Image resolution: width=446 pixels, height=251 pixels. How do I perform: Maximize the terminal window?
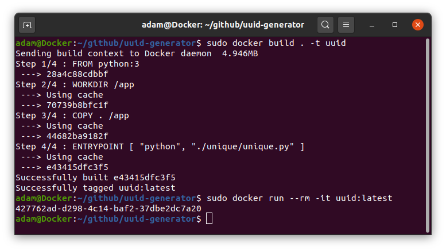coord(395,25)
